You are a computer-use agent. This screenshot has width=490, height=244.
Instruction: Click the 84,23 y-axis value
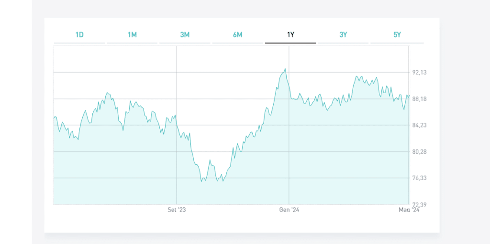pos(419,125)
